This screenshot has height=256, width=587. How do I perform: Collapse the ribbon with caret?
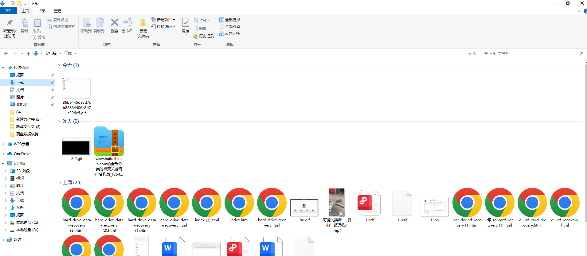coord(579,11)
